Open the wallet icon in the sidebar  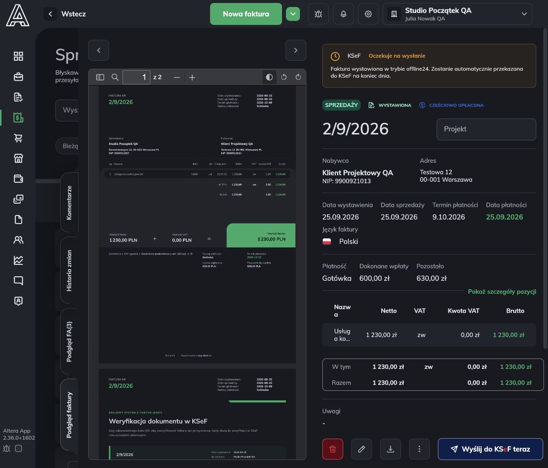tap(18, 179)
